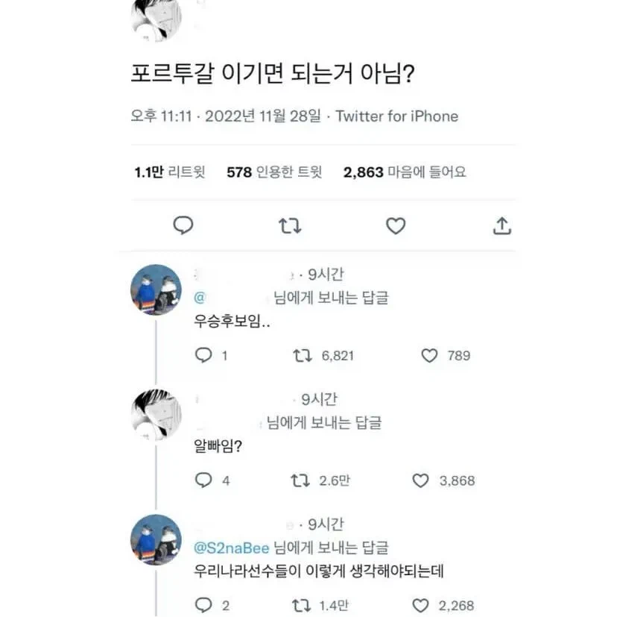
Task: Tap the retweet icon showing 6,821
Action: [301, 356]
